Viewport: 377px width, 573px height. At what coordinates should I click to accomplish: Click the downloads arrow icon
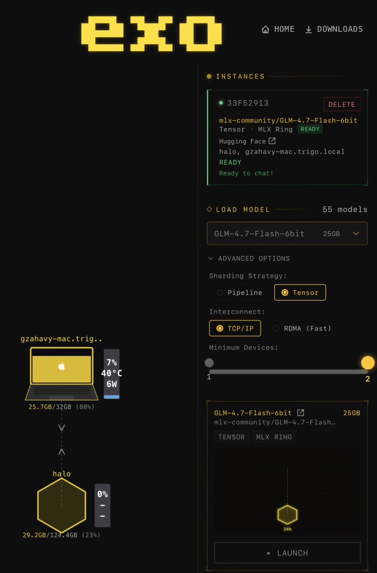(308, 30)
